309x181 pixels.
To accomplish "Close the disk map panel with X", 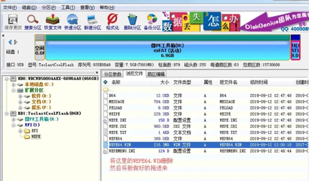I will [3, 36].
